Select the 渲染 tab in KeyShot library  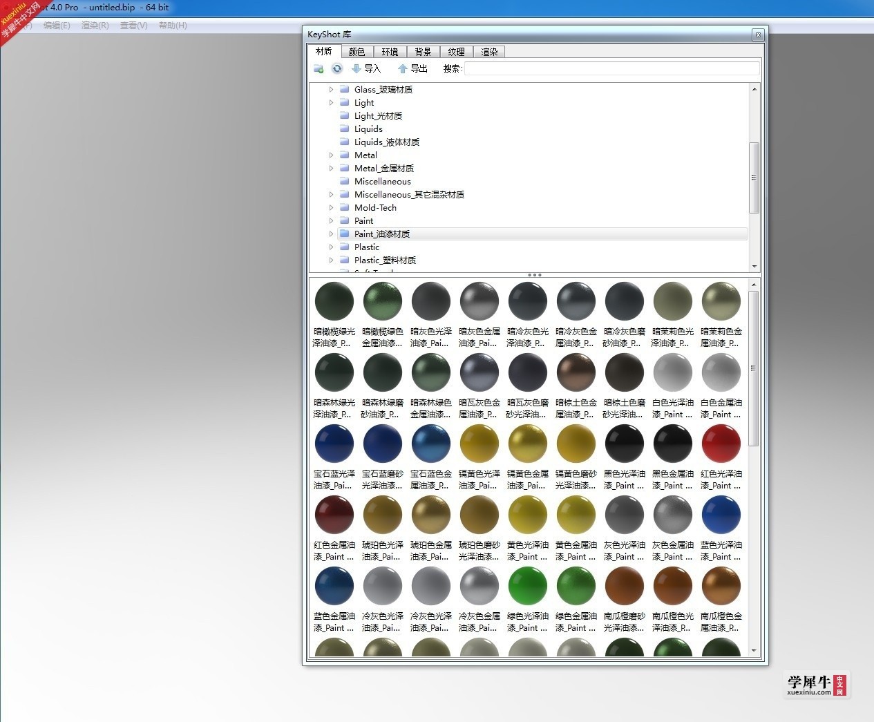(490, 52)
